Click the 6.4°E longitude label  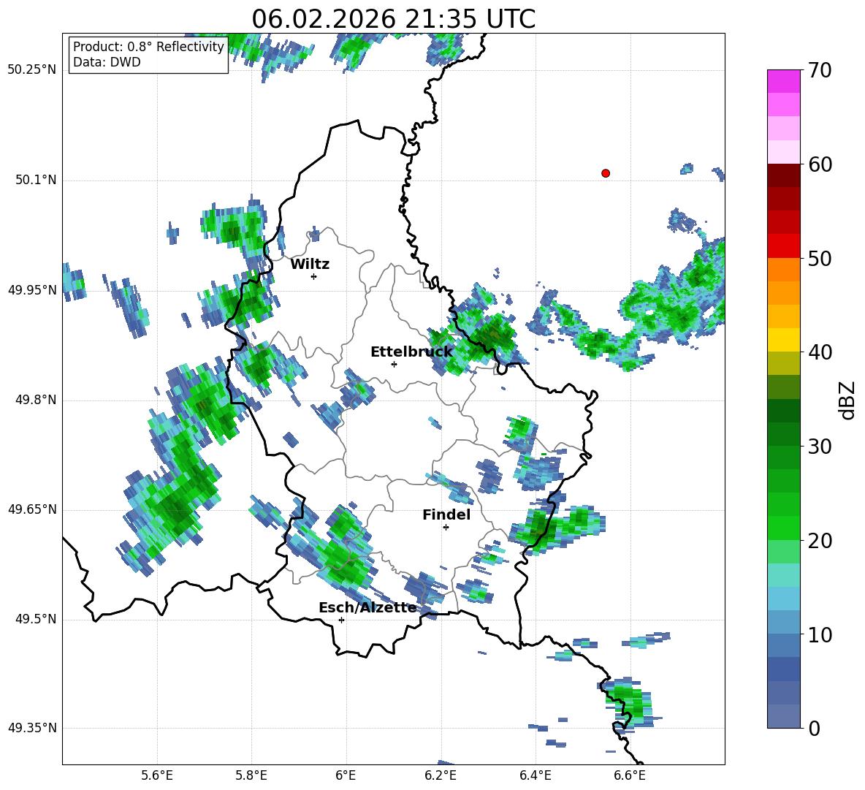coord(535,775)
